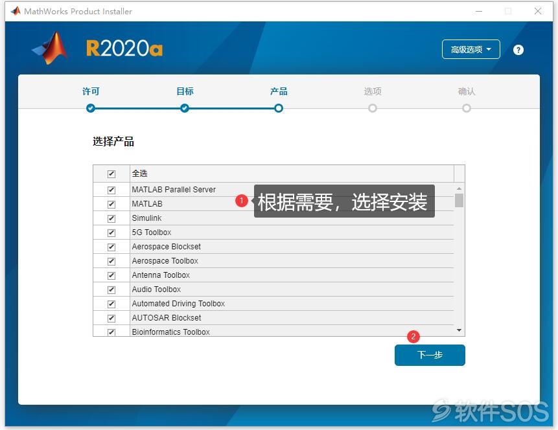Select the Bioinformatics Toolbox row text
The width and height of the screenshot is (558, 430).
point(171,332)
